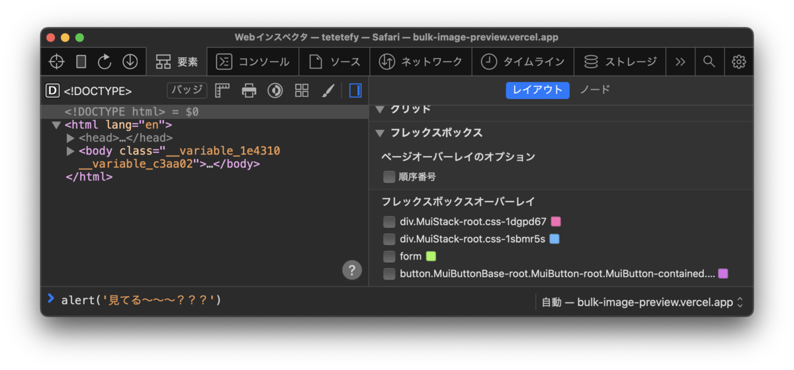The height and width of the screenshot is (370, 794).
Task: Switch to the 要素 tab
Action: (x=177, y=61)
